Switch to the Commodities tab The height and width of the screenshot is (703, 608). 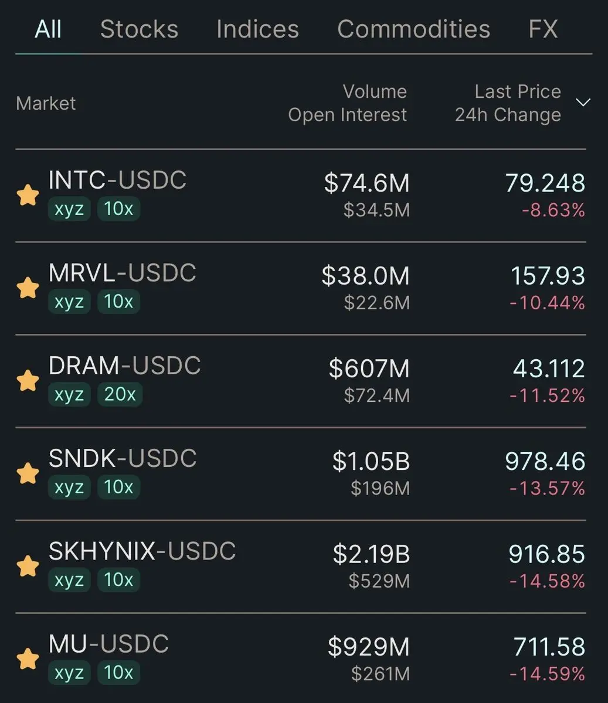[413, 29]
